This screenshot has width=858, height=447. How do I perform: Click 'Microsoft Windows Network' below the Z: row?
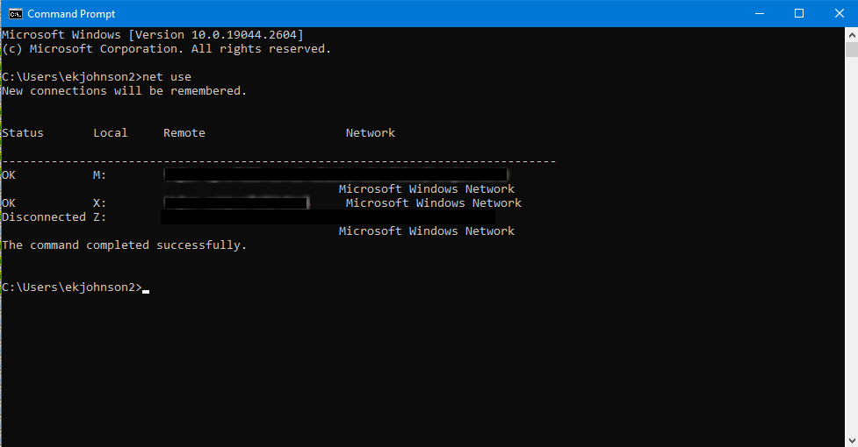click(x=426, y=231)
